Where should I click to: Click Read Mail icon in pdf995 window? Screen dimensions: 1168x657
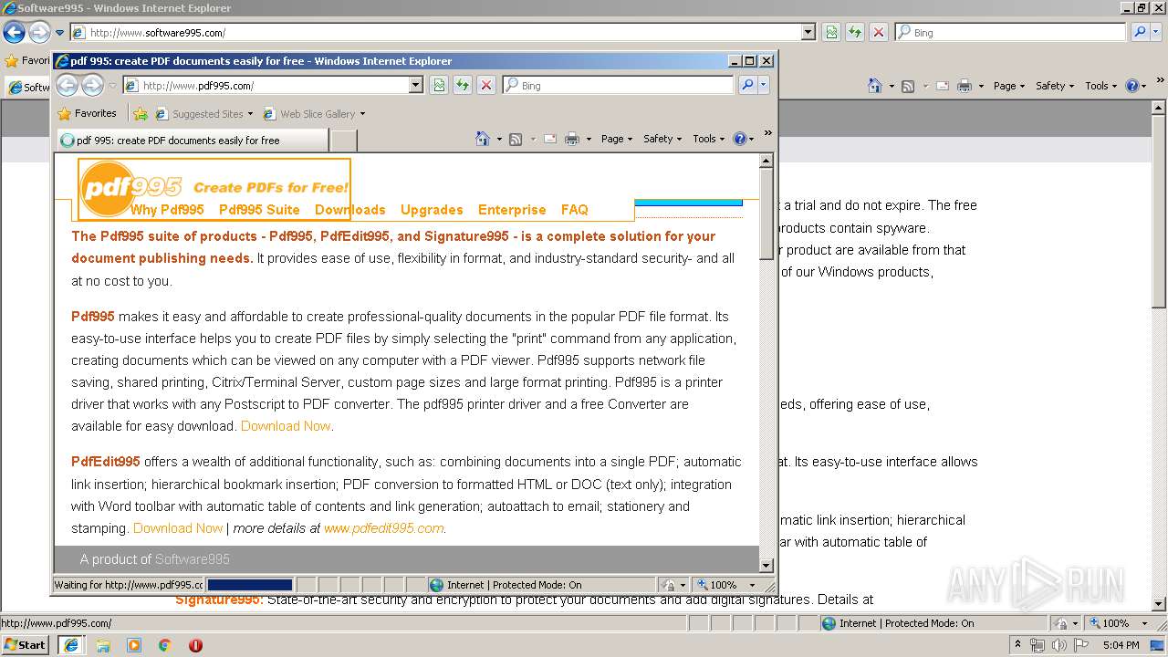point(550,139)
